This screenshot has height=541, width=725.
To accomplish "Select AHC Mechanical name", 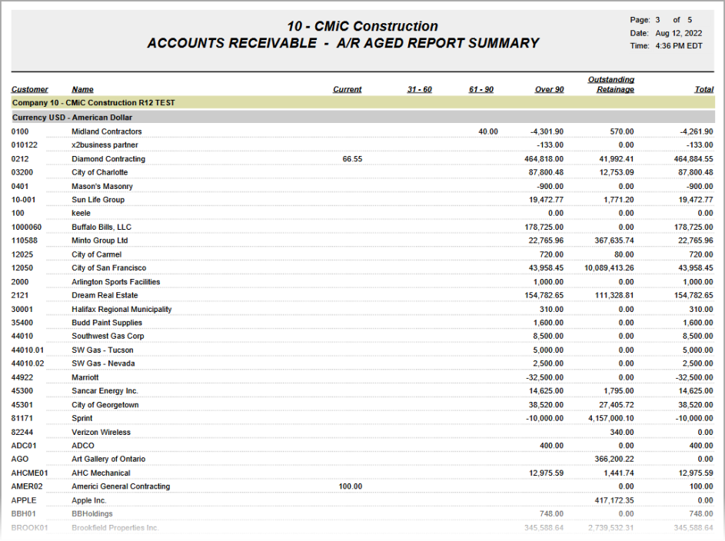I will coord(101,473).
